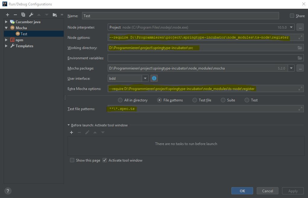Open the Node interpreter dropdown arrow
The height and width of the screenshot is (198, 308).
point(291,27)
